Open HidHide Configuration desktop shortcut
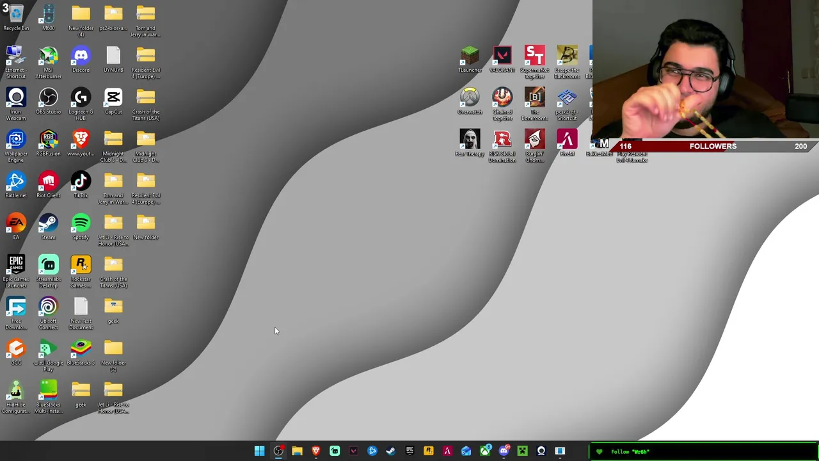The width and height of the screenshot is (819, 461). tap(16, 397)
